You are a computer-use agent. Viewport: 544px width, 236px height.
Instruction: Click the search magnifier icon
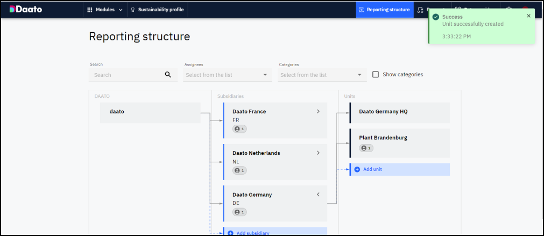click(x=168, y=75)
